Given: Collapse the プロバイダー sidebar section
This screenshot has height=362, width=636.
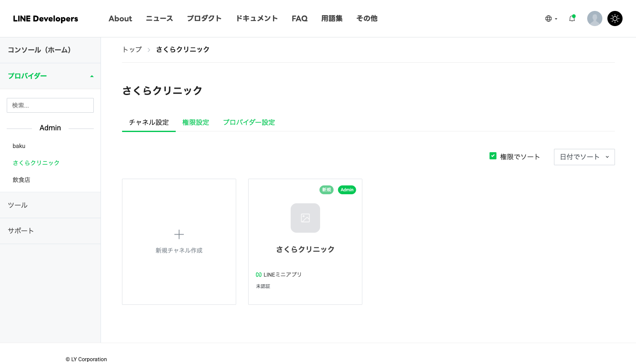Looking at the screenshot, I should [50, 76].
